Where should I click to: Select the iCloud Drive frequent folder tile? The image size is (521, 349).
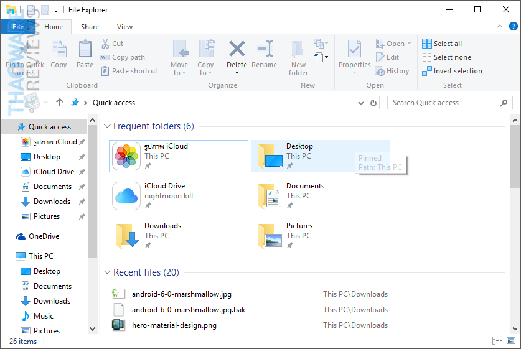[x=179, y=196]
